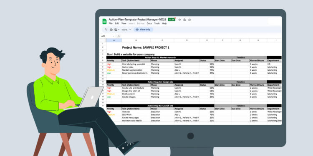313x156 pixels.
Task: Open the Format menu
Action: pos(141,23)
